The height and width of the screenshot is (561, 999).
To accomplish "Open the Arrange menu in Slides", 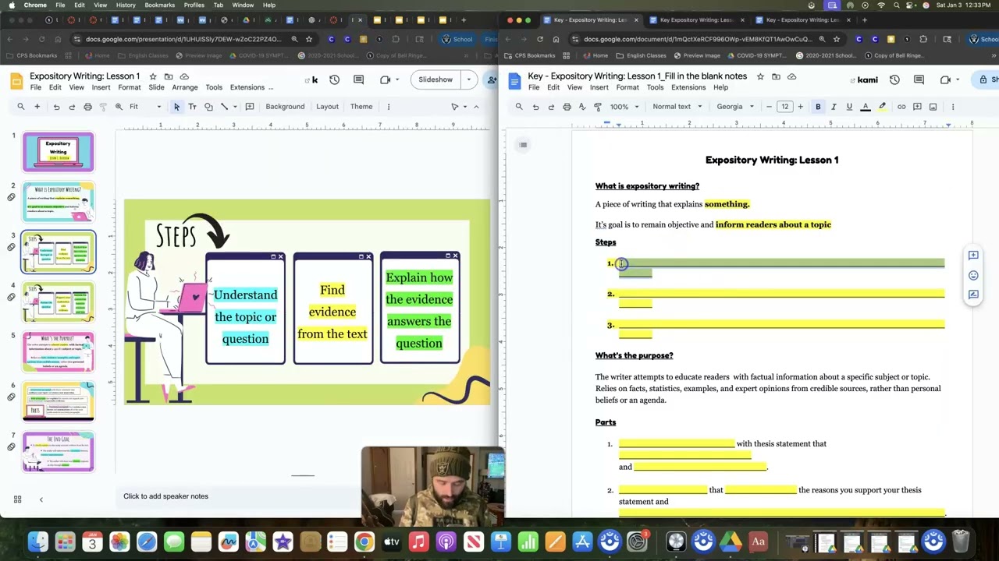I will pyautogui.click(x=185, y=87).
